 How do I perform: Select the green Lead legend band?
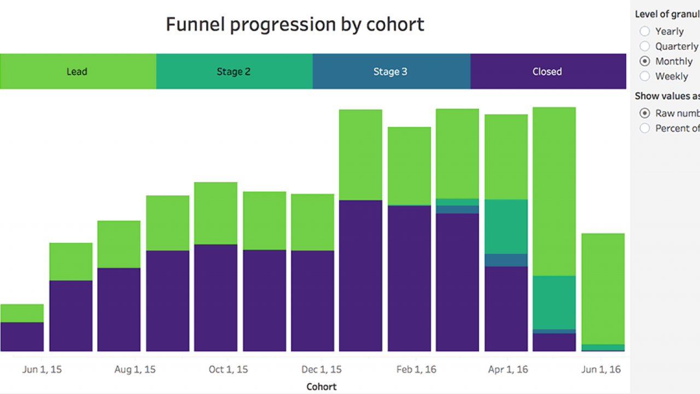coord(77,71)
